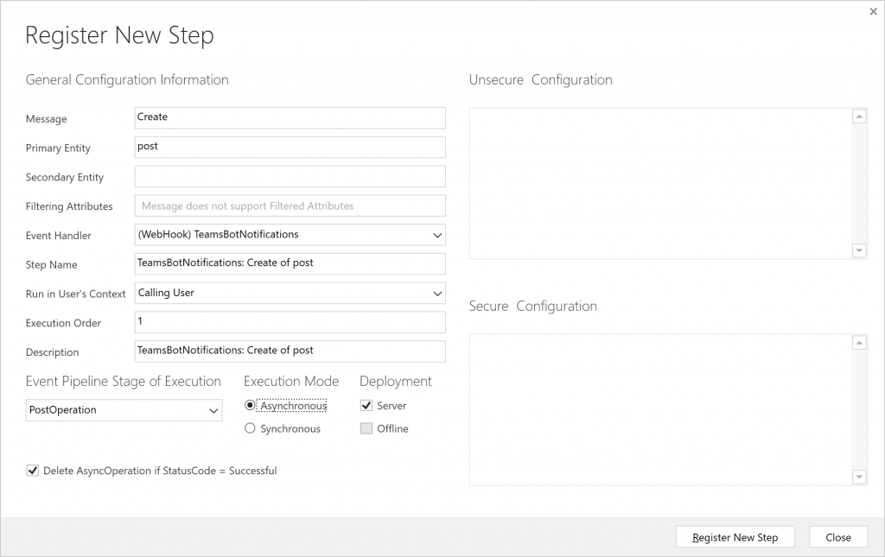Open the PostOperation pipeline stage dropdown
The width and height of the screenshot is (885, 557).
click(213, 411)
